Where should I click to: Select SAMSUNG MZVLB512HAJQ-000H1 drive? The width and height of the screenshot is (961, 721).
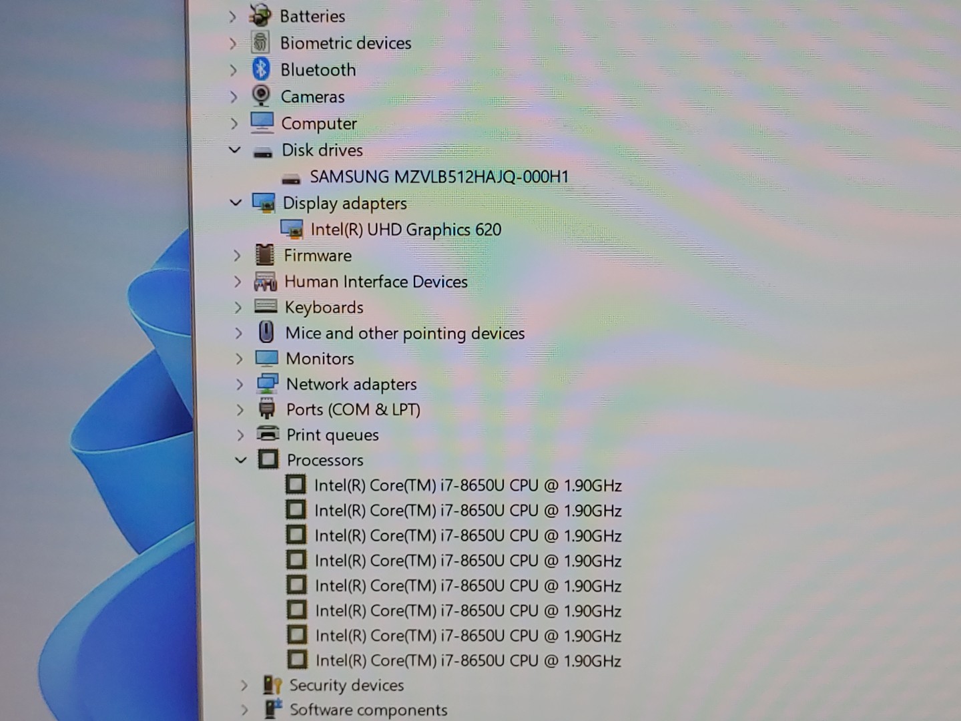[x=439, y=177]
